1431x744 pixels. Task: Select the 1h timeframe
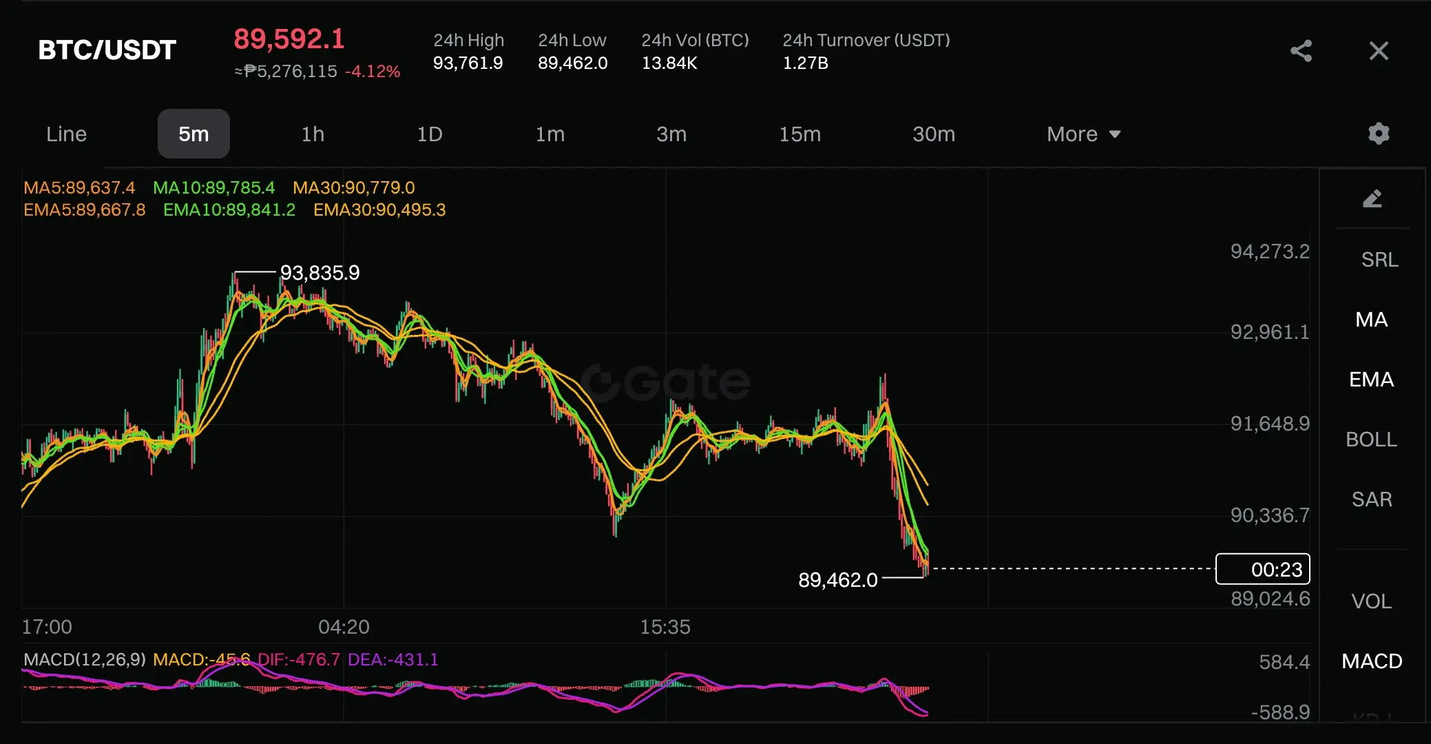pyautogui.click(x=313, y=134)
